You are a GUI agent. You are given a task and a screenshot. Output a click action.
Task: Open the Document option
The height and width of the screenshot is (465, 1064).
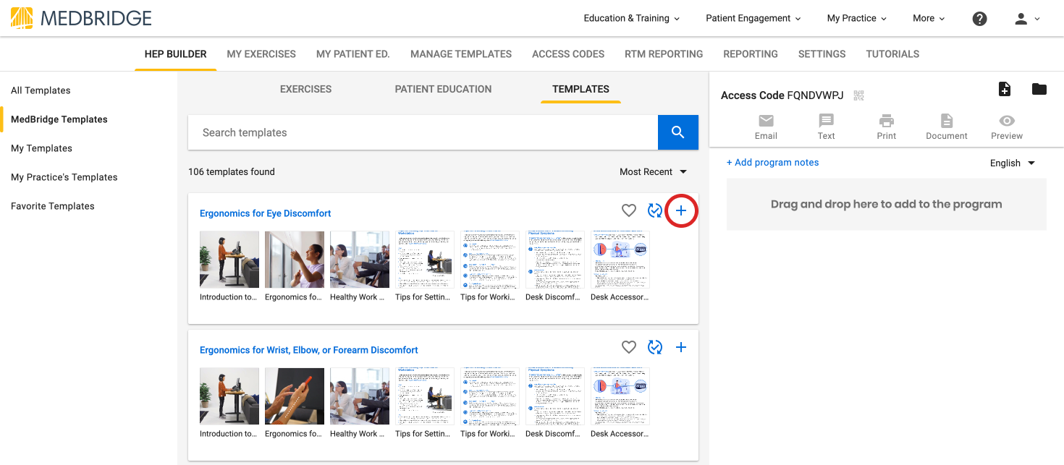[x=947, y=127]
